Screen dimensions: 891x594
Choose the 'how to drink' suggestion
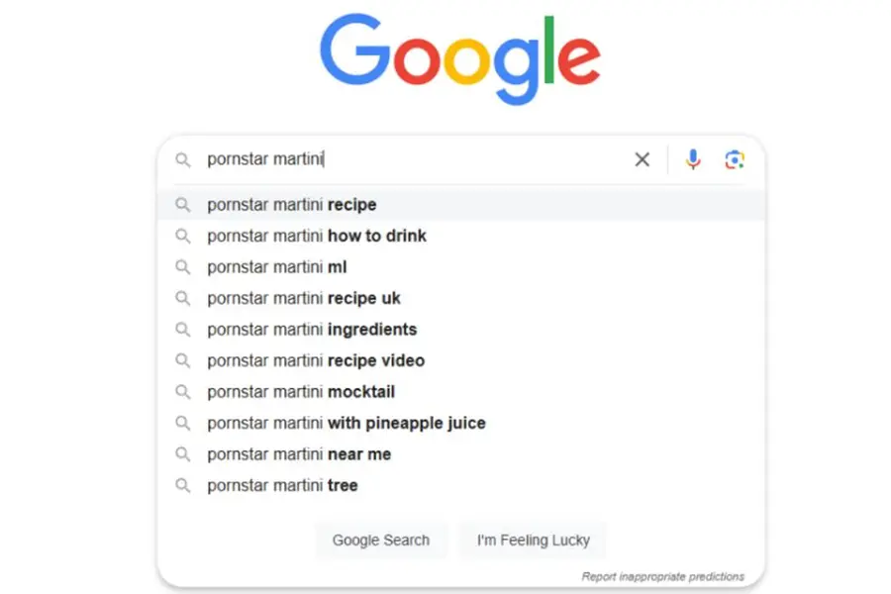coord(317,237)
